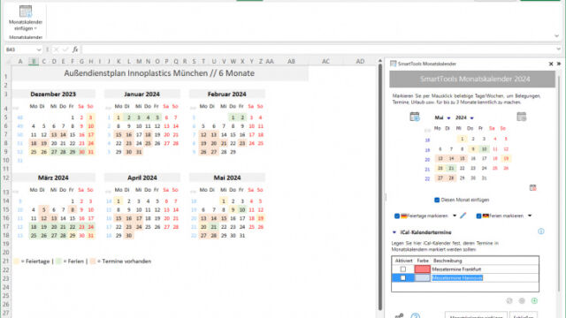The height and width of the screenshot is (318, 566).
Task: Select column header AC
Action: pyautogui.click(x=325, y=62)
